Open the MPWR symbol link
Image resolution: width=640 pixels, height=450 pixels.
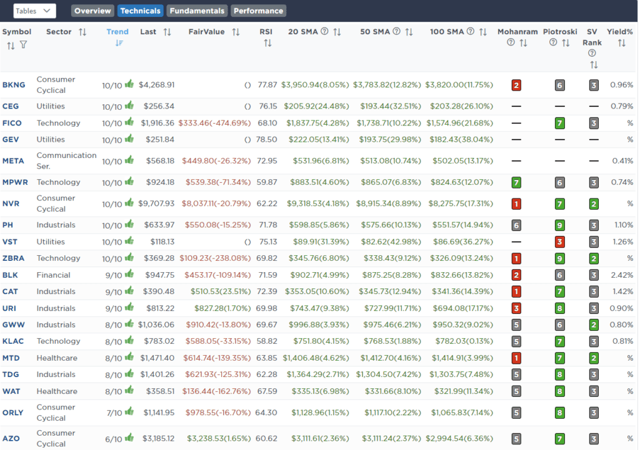tap(16, 182)
